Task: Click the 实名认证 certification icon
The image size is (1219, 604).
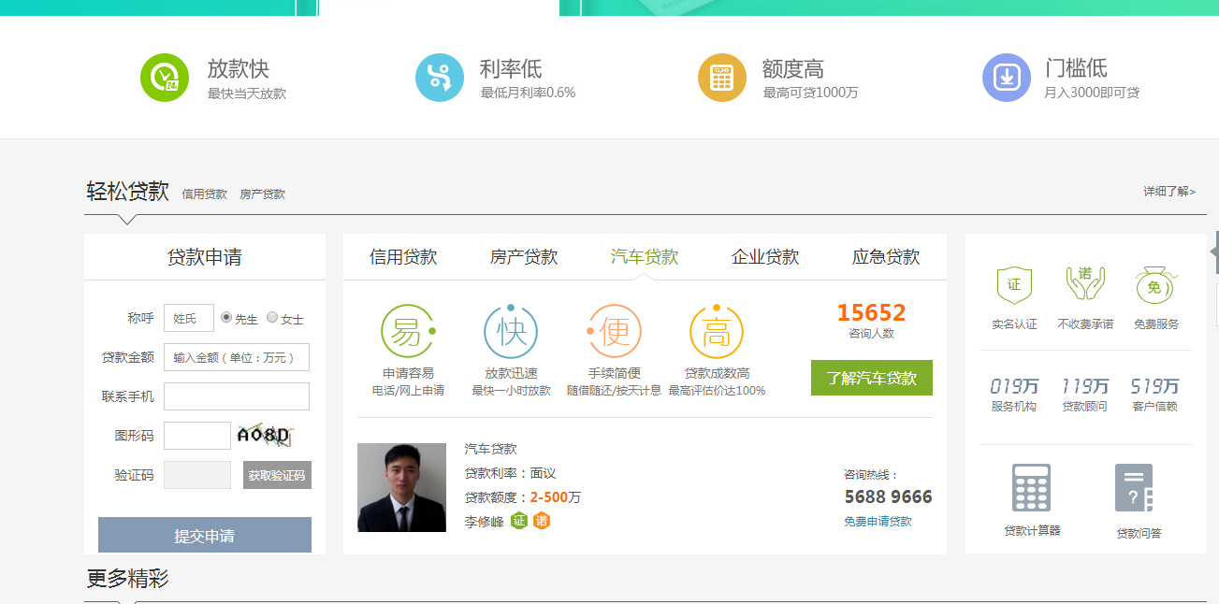Action: (x=1014, y=285)
